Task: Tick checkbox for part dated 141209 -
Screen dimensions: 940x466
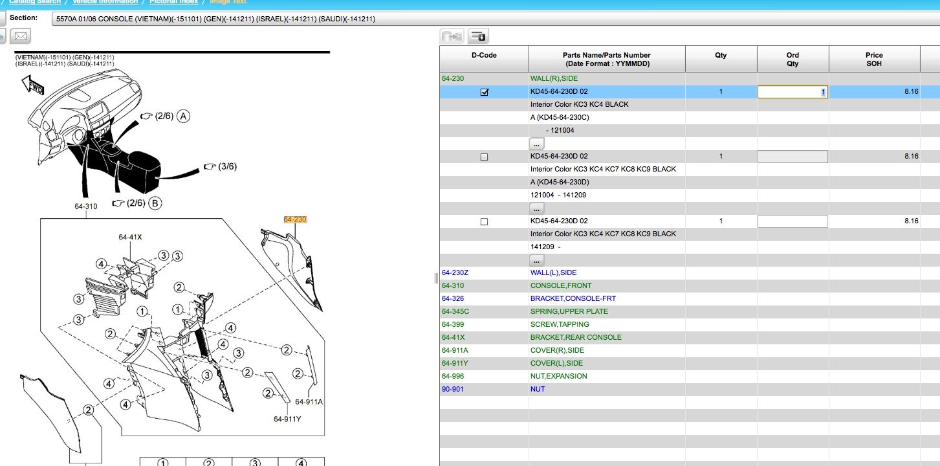Action: 485,222
